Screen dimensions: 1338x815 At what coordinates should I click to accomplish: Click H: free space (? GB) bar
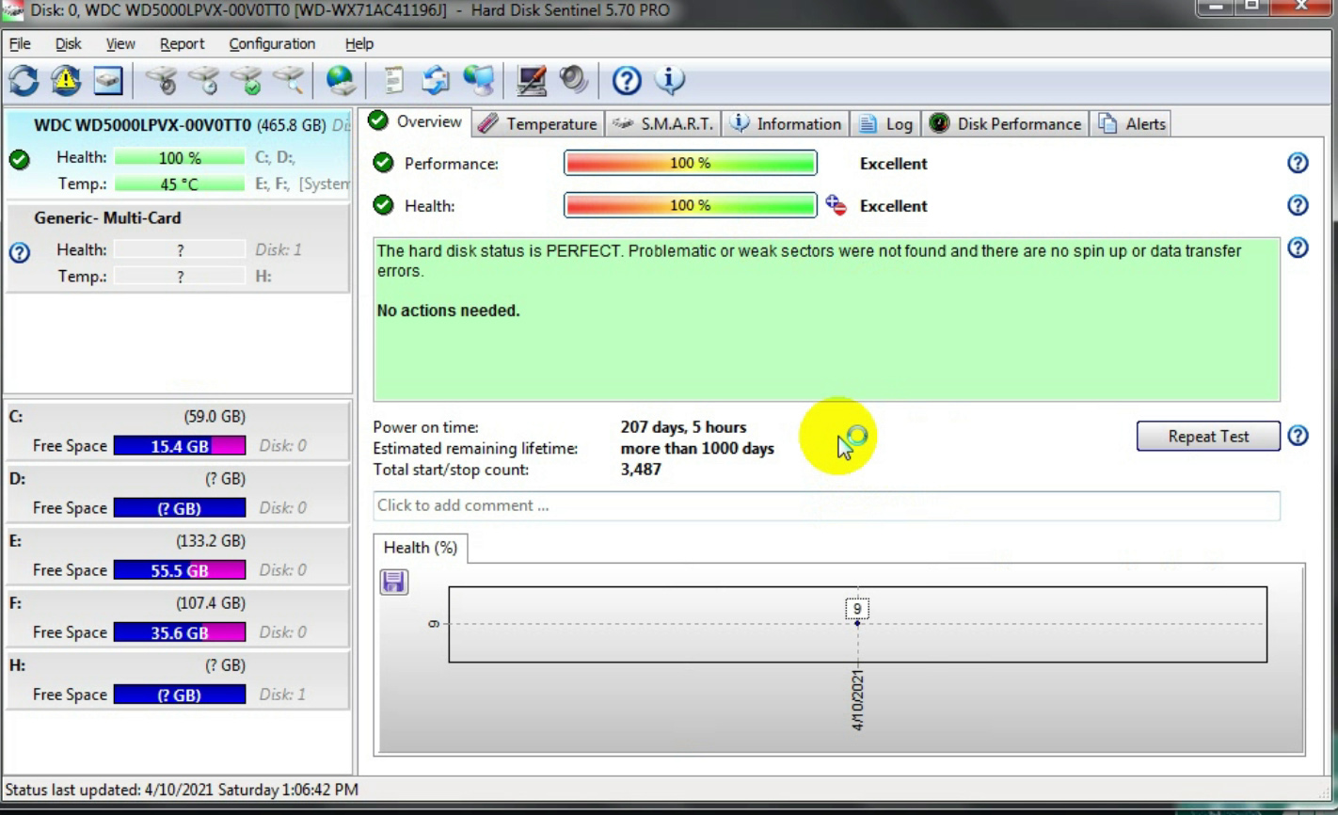pos(180,695)
